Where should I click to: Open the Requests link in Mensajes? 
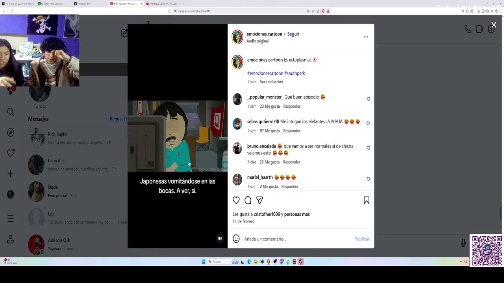[118, 119]
